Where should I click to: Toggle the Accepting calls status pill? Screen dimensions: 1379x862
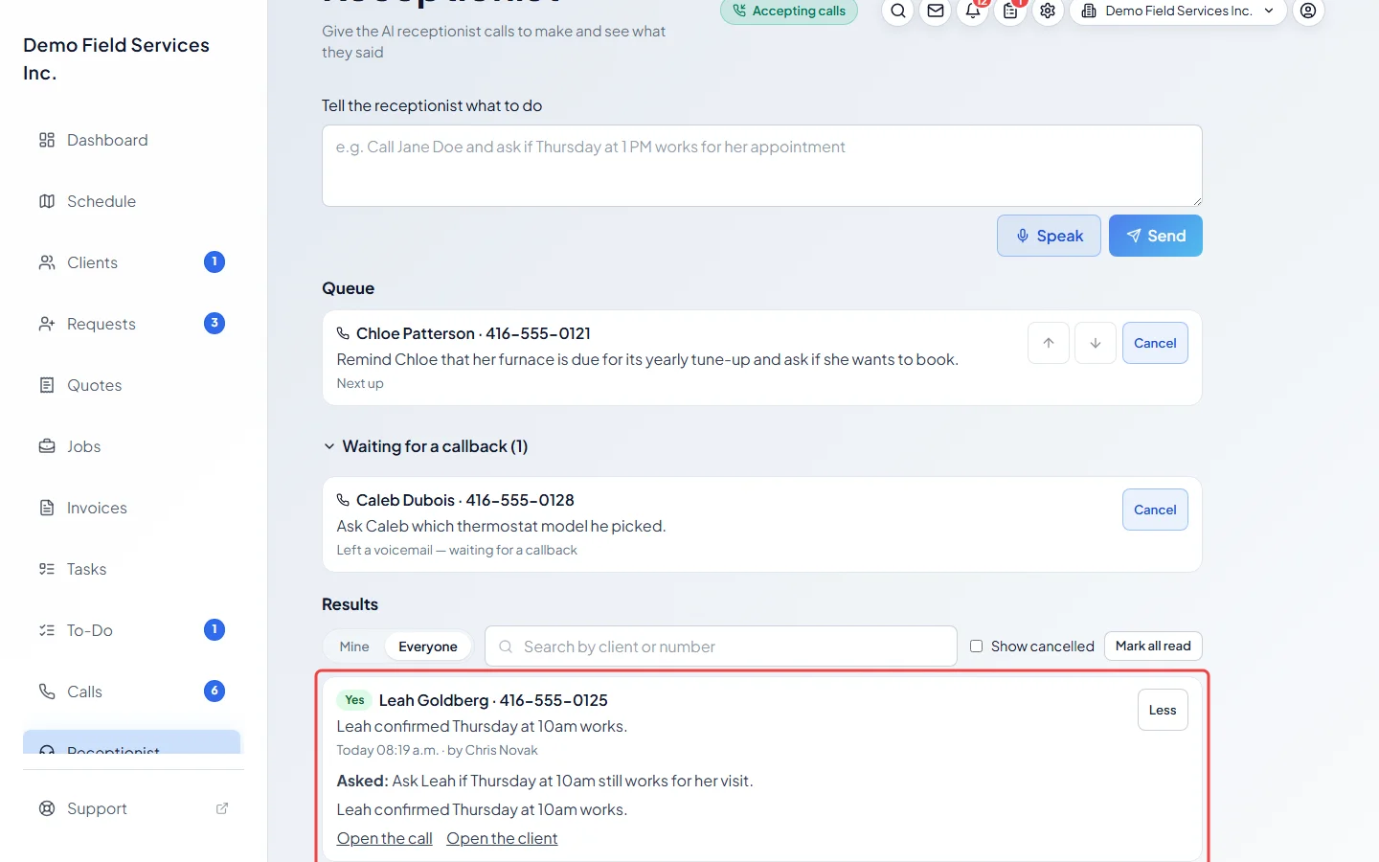tap(789, 11)
